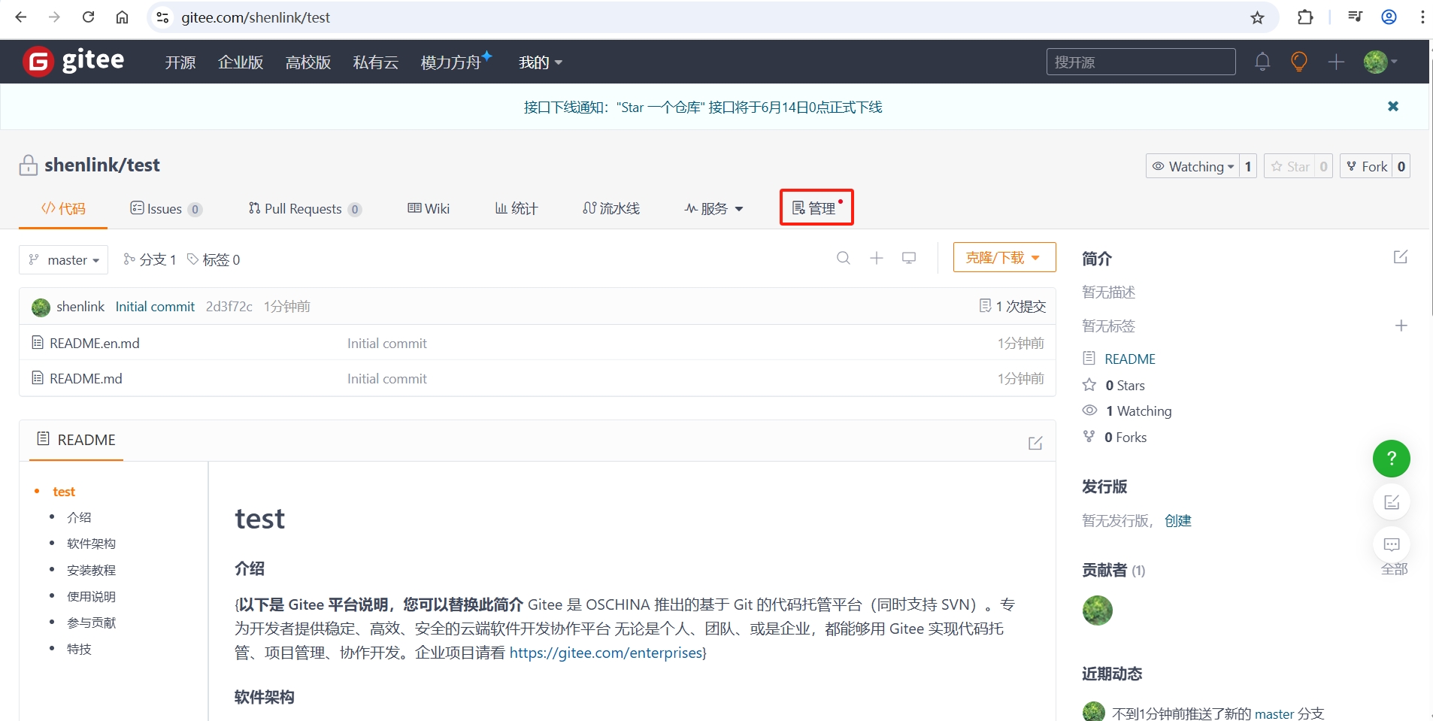Click the Fork button
The height and width of the screenshot is (721, 1433).
[x=1374, y=166]
